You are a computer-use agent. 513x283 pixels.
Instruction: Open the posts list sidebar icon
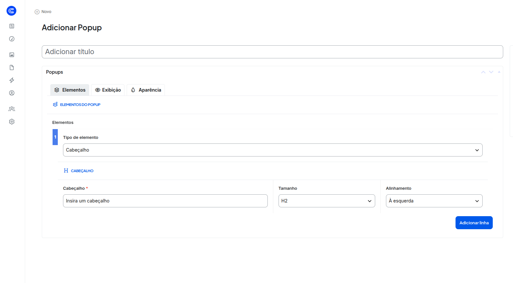(12, 26)
